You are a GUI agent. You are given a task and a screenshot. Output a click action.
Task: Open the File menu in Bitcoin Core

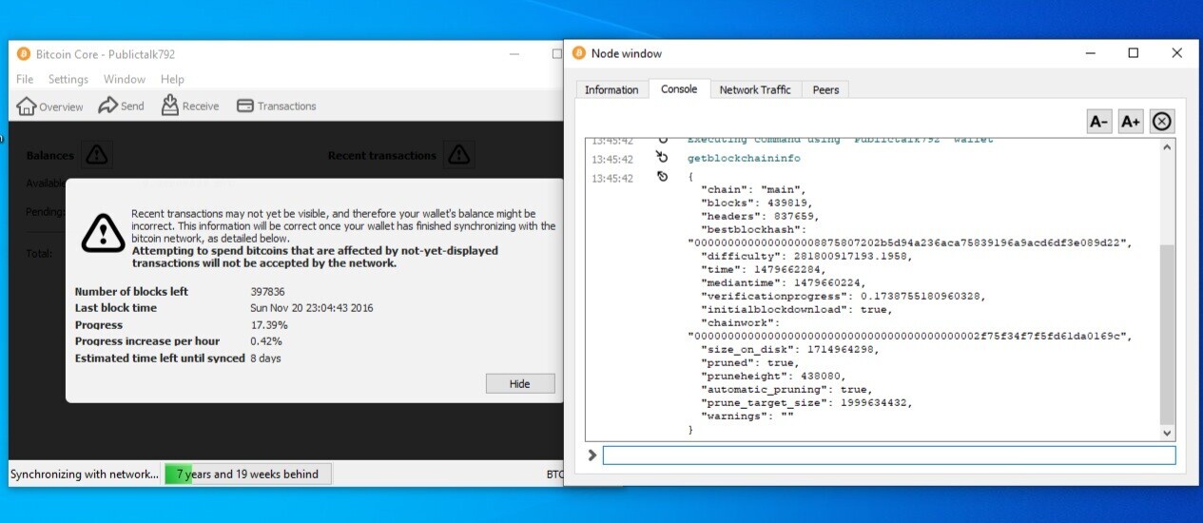[25, 79]
